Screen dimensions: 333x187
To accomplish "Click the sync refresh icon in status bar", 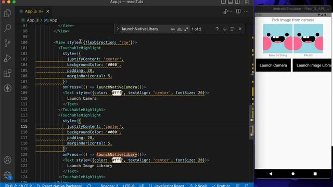I will tap(89, 185).
